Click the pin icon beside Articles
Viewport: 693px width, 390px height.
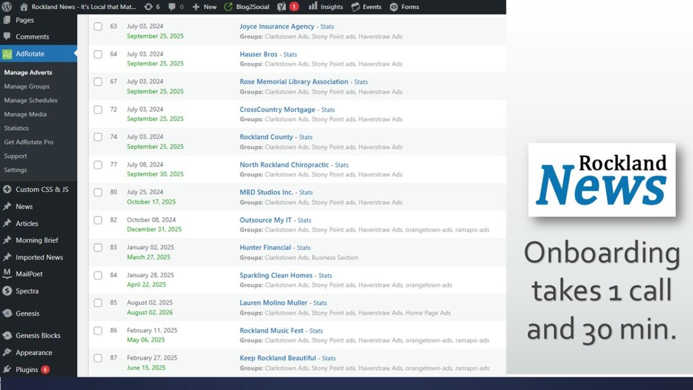coord(7,223)
